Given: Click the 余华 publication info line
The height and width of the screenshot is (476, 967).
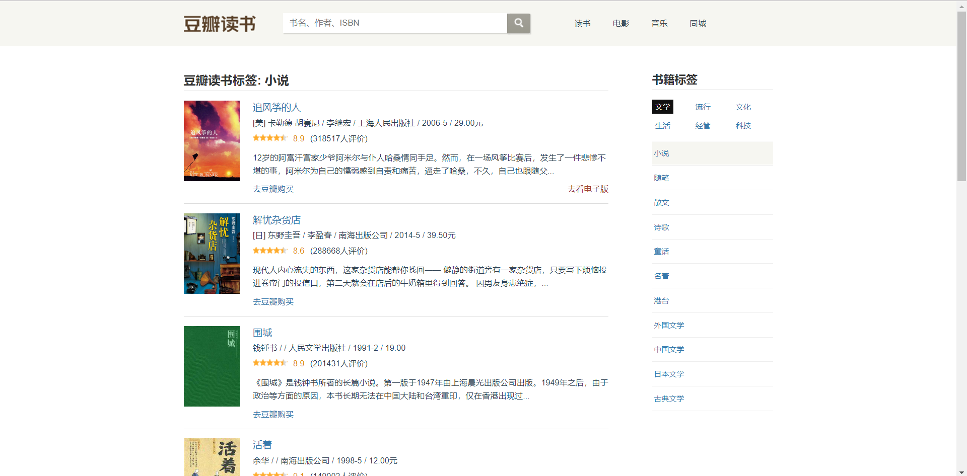Looking at the screenshot, I should (325, 460).
